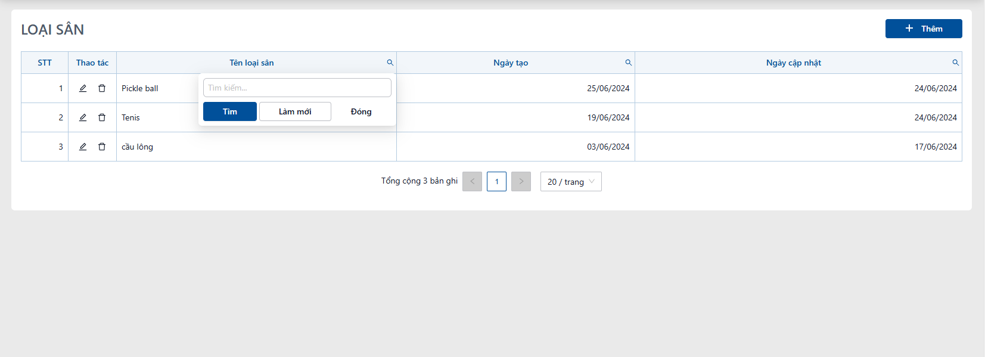Select page 1 in pagination
The image size is (985, 357).
pos(496,182)
